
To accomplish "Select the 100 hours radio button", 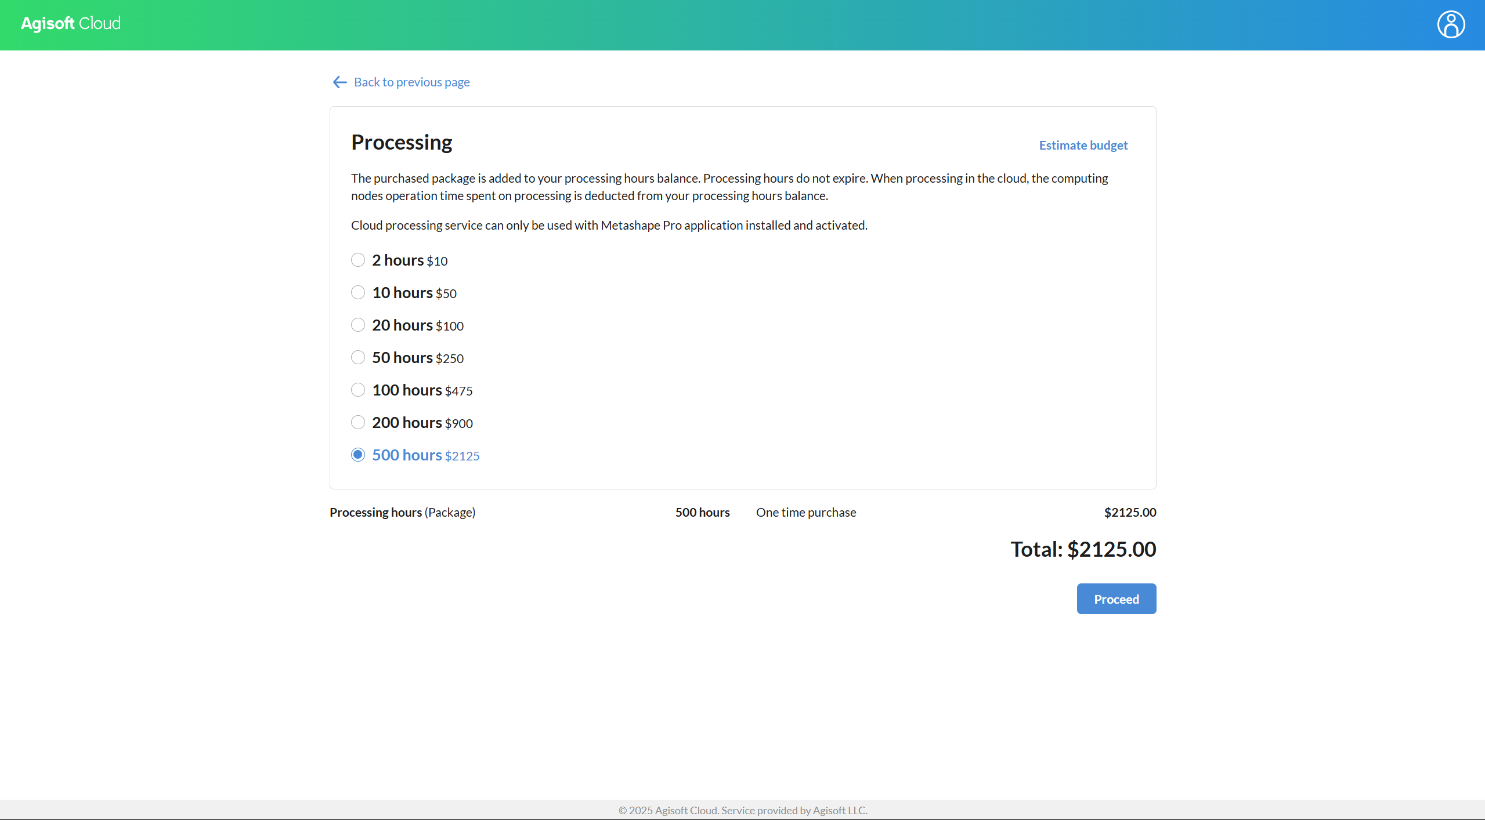I will 358,390.
